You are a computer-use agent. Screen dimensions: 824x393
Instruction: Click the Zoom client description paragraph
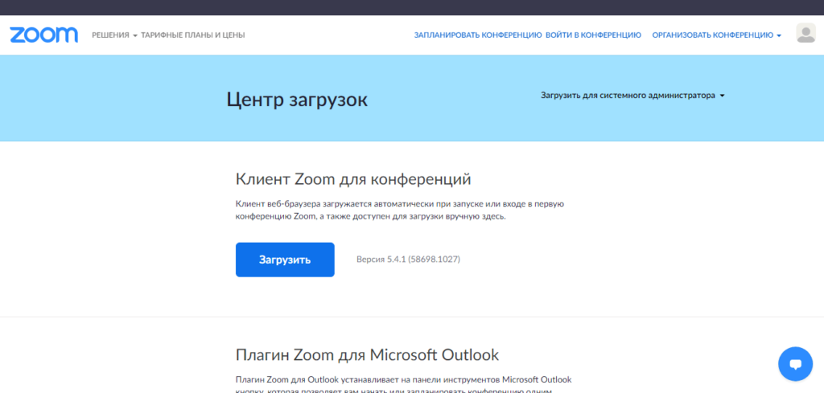tap(399, 211)
